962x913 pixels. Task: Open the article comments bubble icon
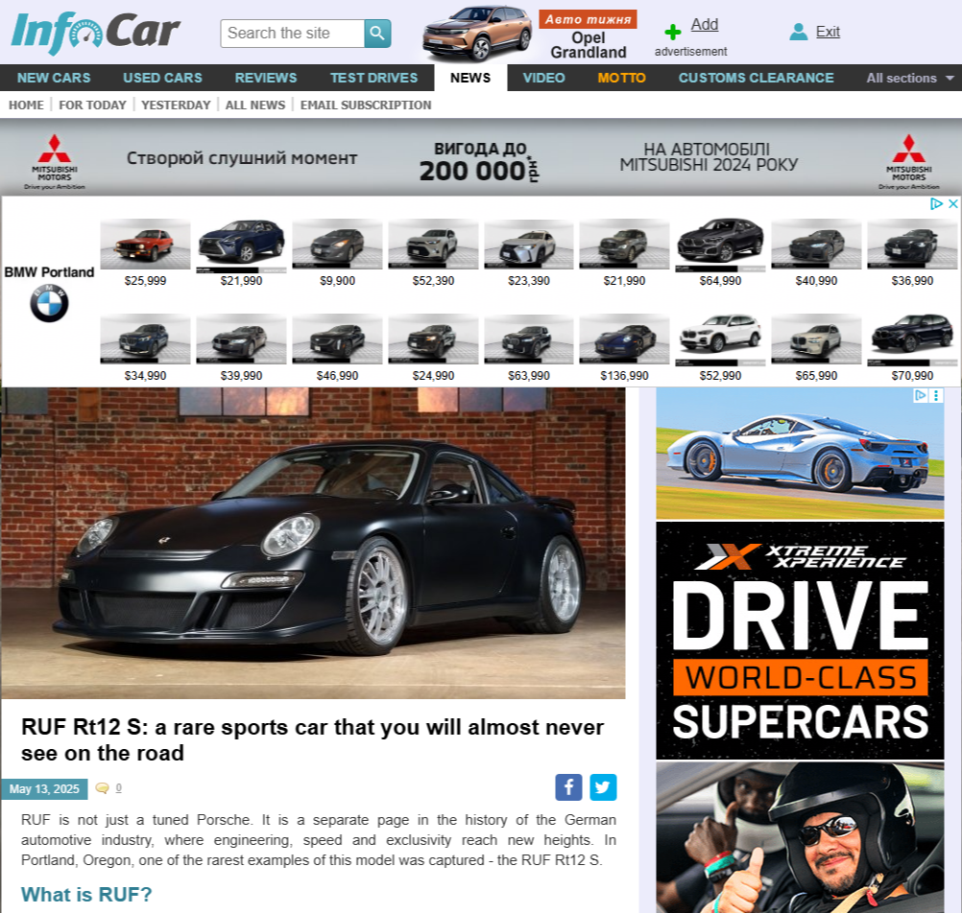point(103,788)
